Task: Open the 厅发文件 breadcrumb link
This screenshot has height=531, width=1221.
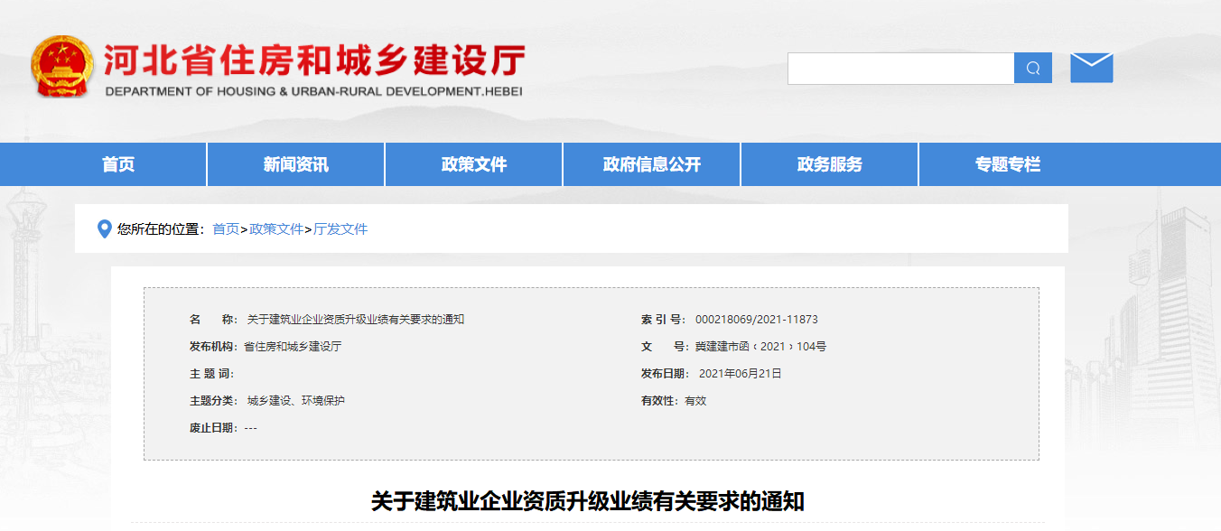Action: (340, 229)
